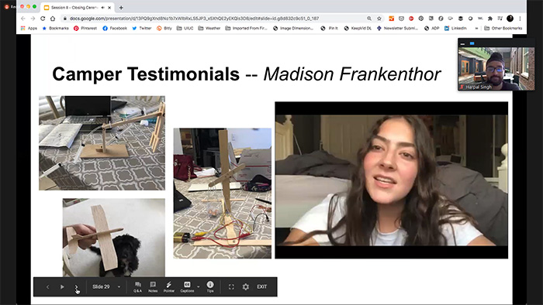
Task: Mute the tab via speaker icon
Action: 103,7
